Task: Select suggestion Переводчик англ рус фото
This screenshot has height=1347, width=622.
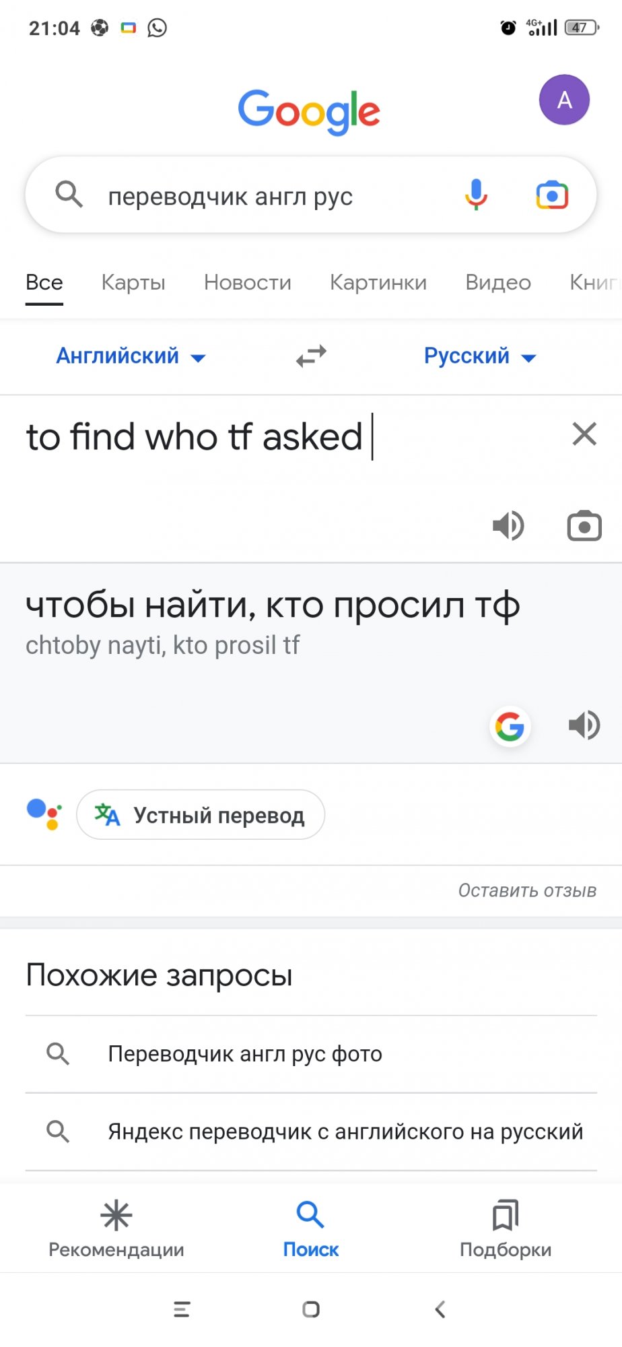Action: click(x=311, y=1054)
